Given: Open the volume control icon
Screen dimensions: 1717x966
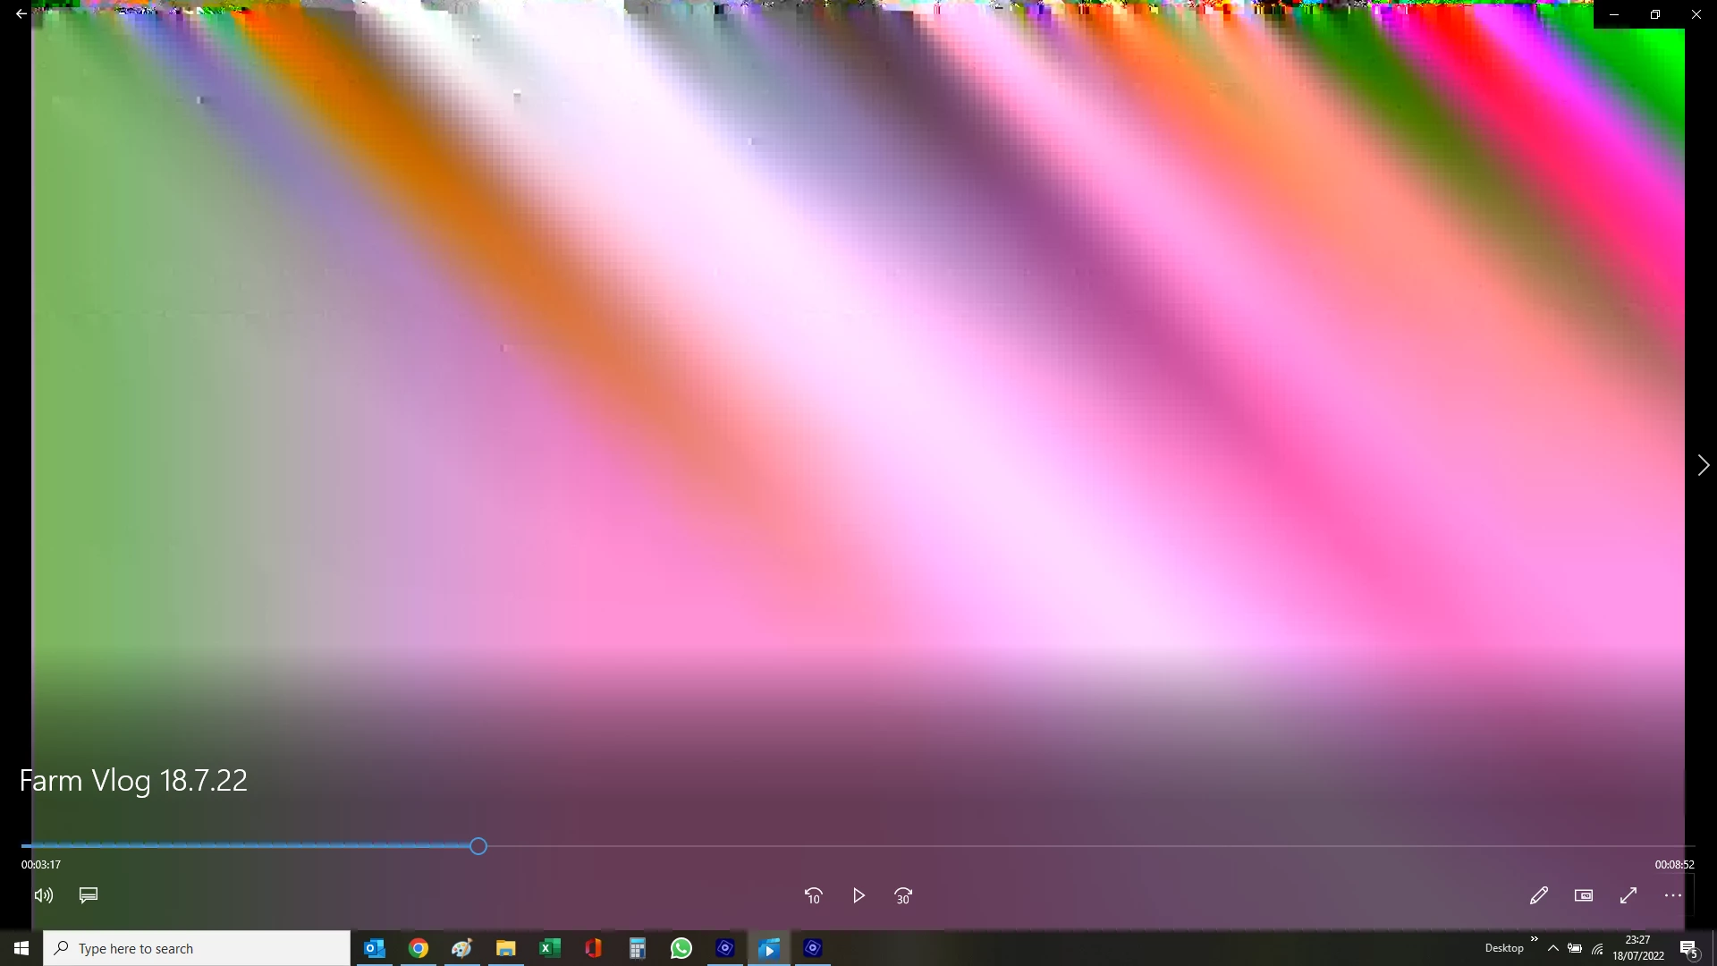Looking at the screenshot, I should point(44,895).
